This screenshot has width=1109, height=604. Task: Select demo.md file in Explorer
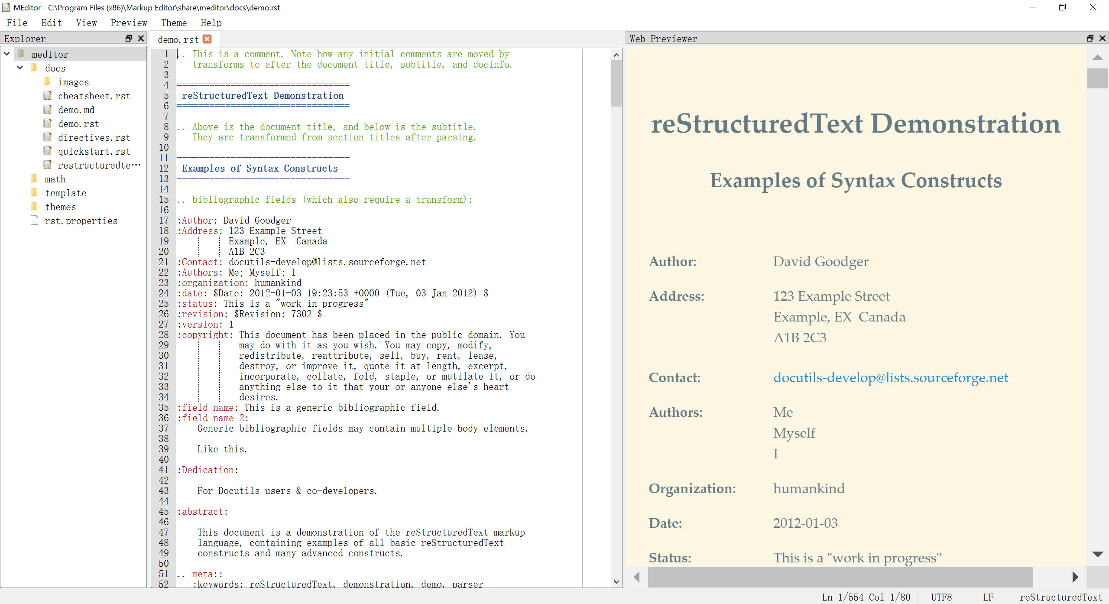tap(75, 110)
